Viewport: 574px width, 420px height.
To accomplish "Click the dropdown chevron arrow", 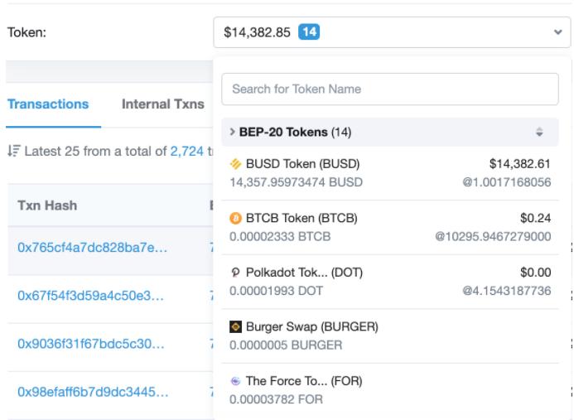I will click(556, 34).
